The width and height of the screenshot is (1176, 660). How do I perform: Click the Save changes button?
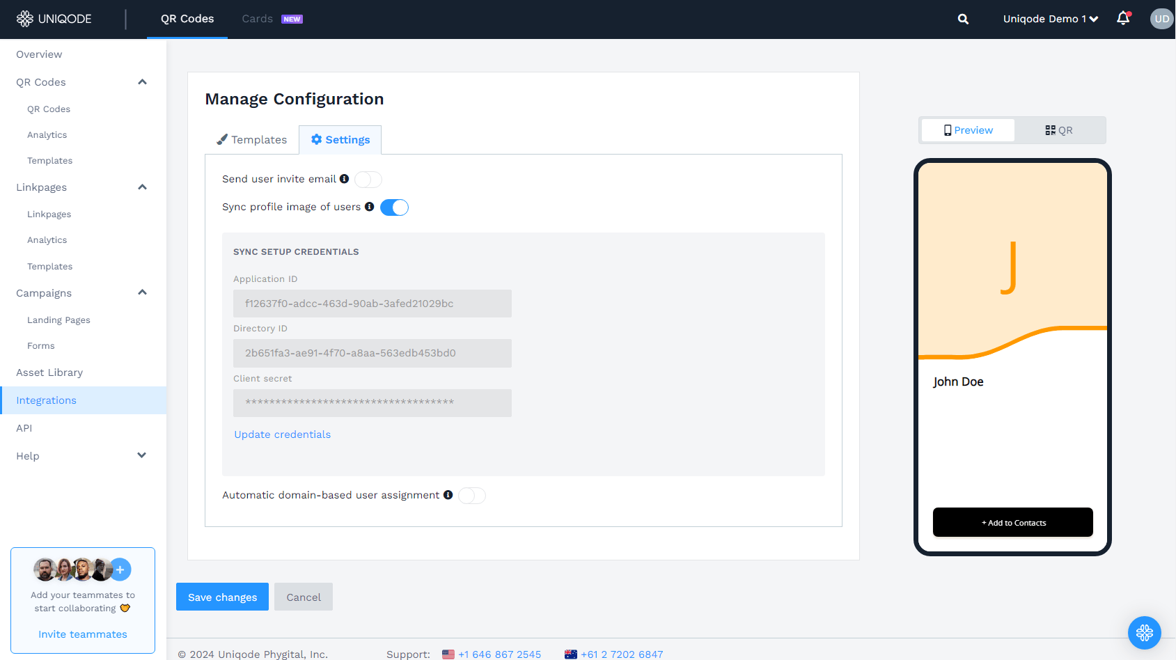coord(222,597)
